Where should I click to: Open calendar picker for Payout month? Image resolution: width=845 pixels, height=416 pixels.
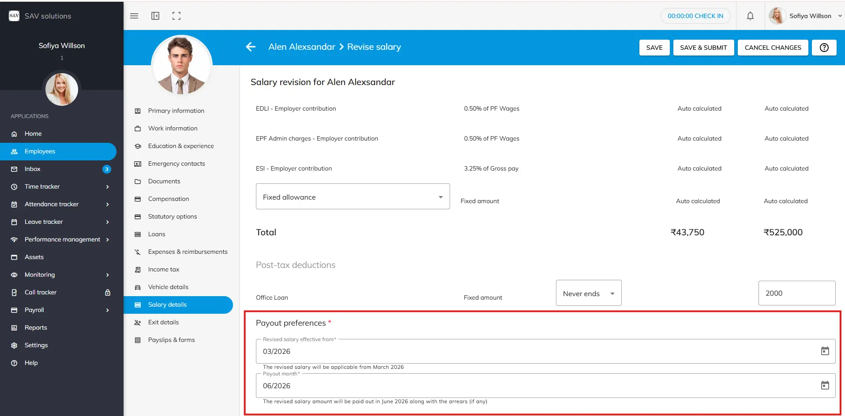coord(825,386)
